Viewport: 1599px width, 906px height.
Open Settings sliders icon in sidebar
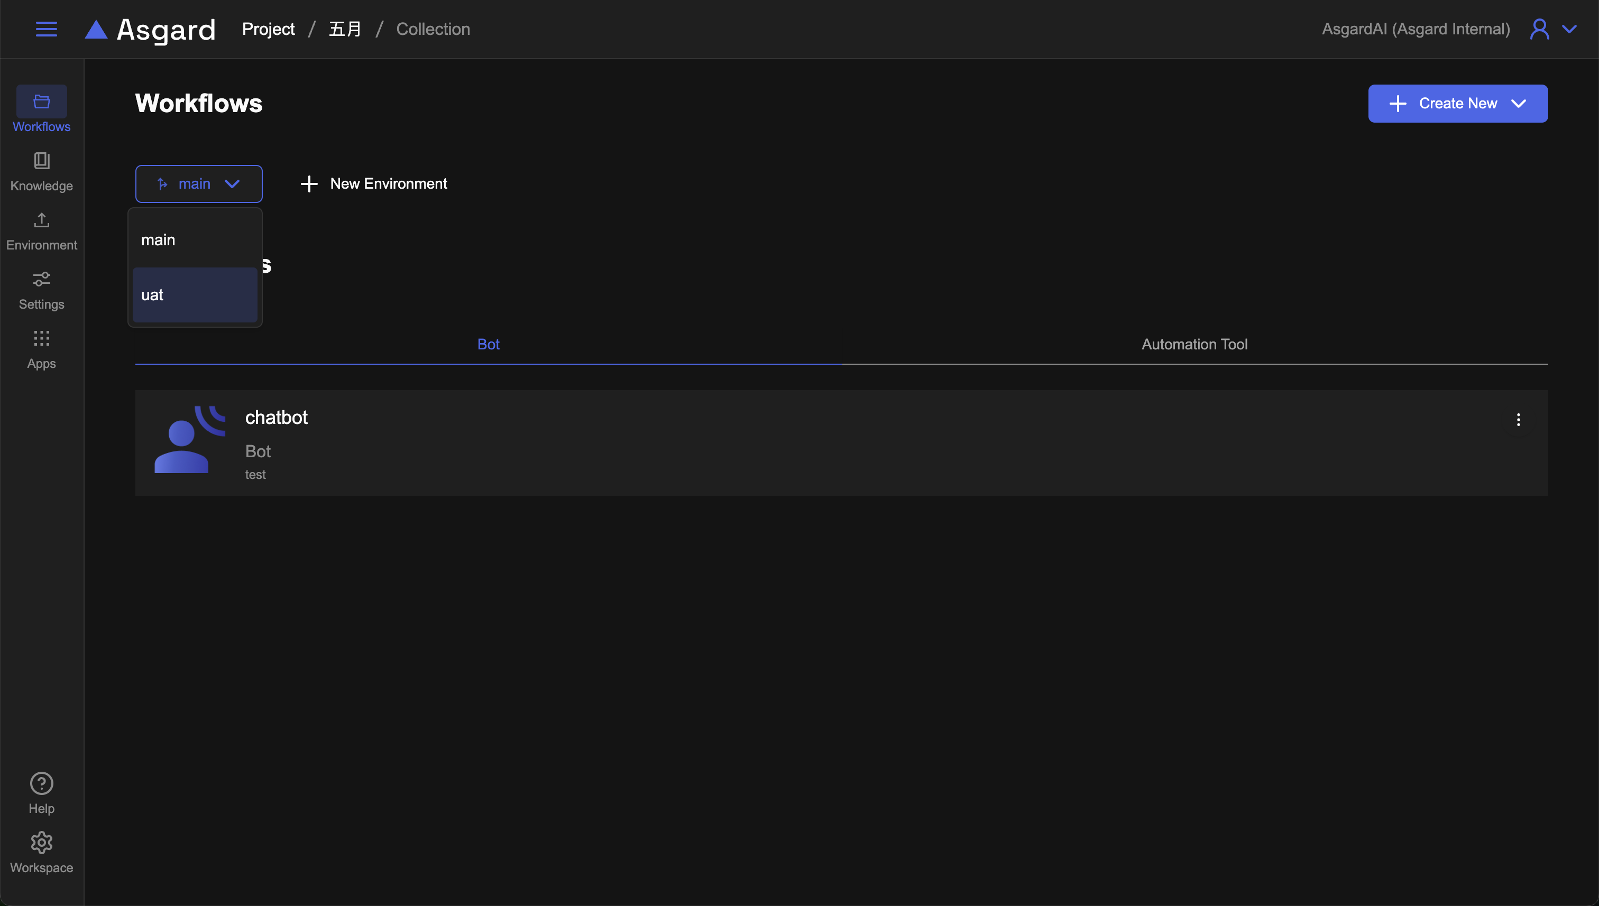(42, 289)
